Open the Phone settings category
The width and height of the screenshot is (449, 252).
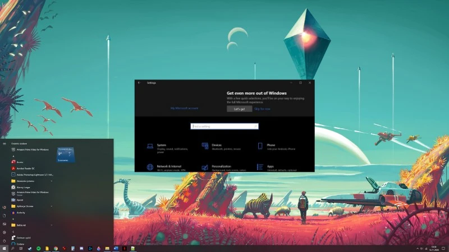276,147
